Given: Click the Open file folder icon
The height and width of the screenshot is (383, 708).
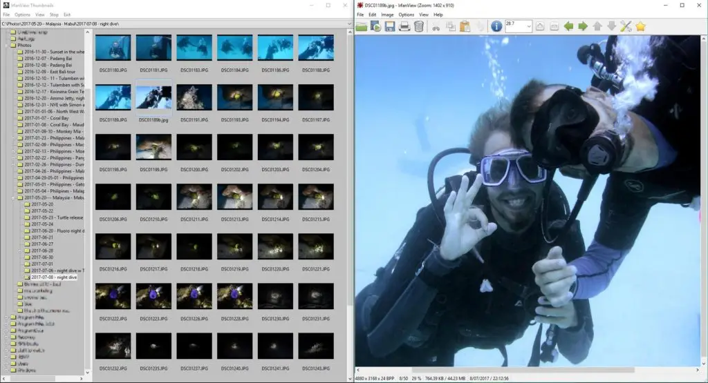Looking at the screenshot, I should click(361, 26).
